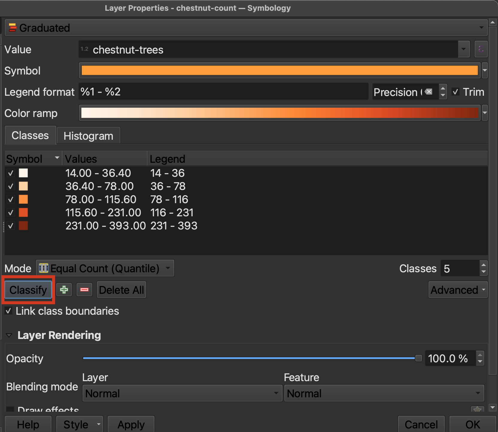Switch to the Histogram tab
The image size is (498, 432).
click(x=88, y=136)
